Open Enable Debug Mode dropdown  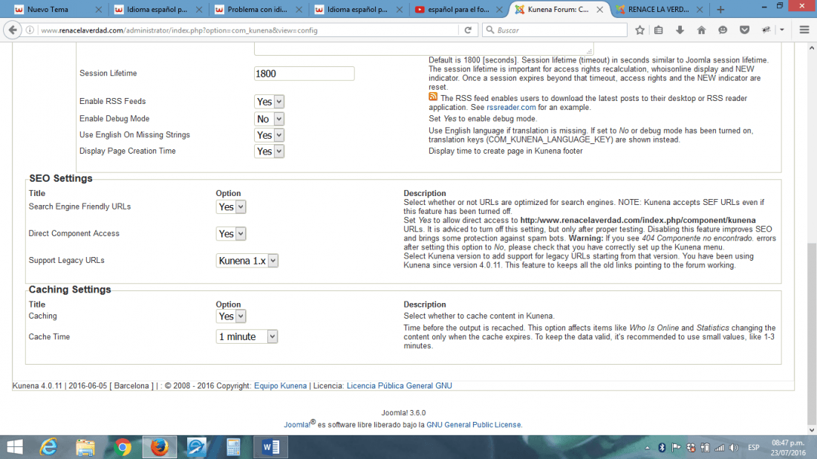269,119
